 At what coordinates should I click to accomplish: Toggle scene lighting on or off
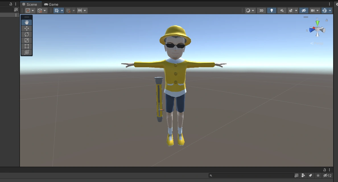coord(271,10)
